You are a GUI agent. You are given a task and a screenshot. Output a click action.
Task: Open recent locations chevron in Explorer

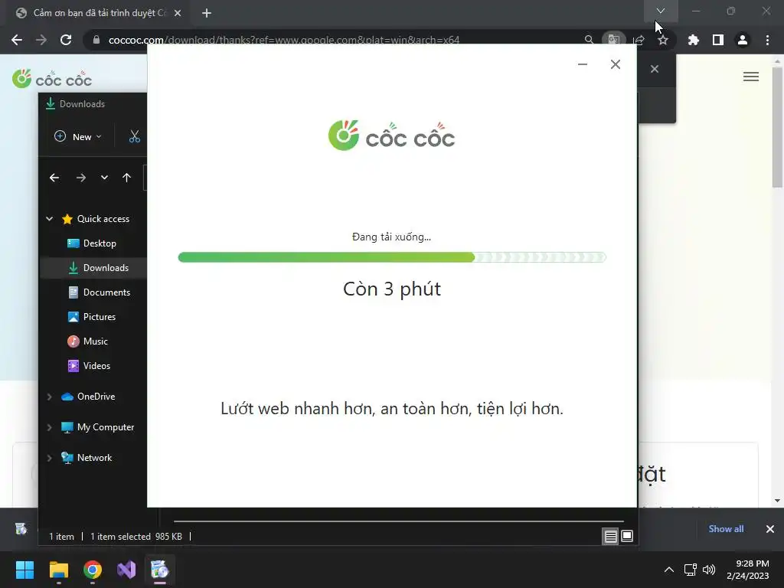point(104,178)
